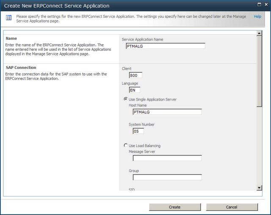
Task: Click the scrollbar up arrow
Action: coord(259,33)
